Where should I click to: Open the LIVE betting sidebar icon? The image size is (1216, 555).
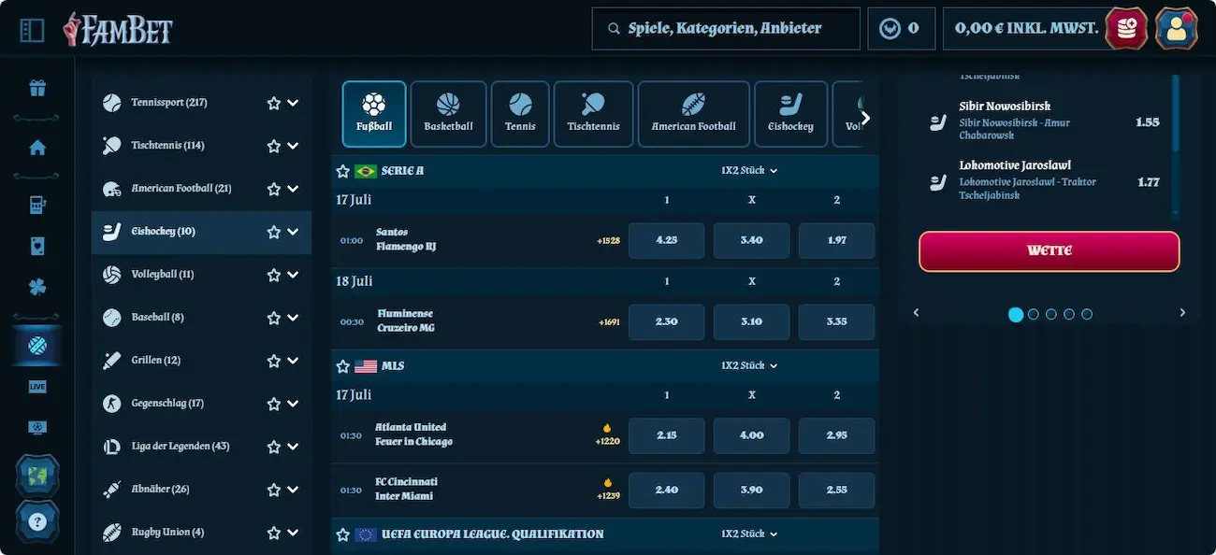37,387
